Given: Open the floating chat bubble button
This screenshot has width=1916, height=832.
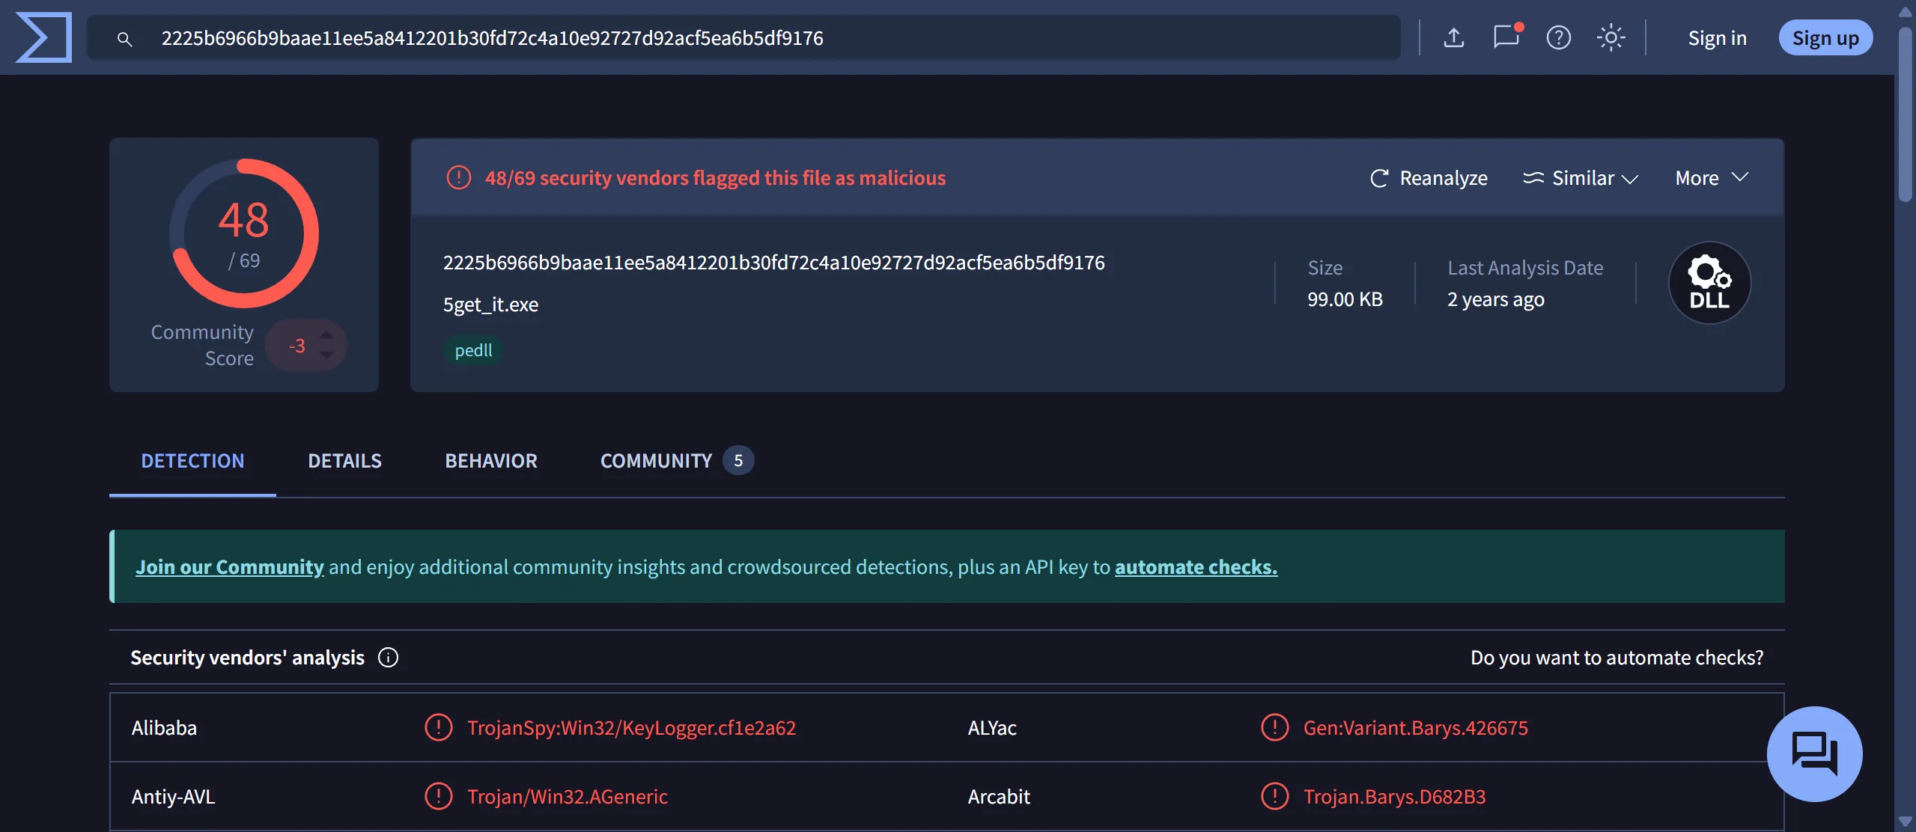Looking at the screenshot, I should click(1814, 753).
